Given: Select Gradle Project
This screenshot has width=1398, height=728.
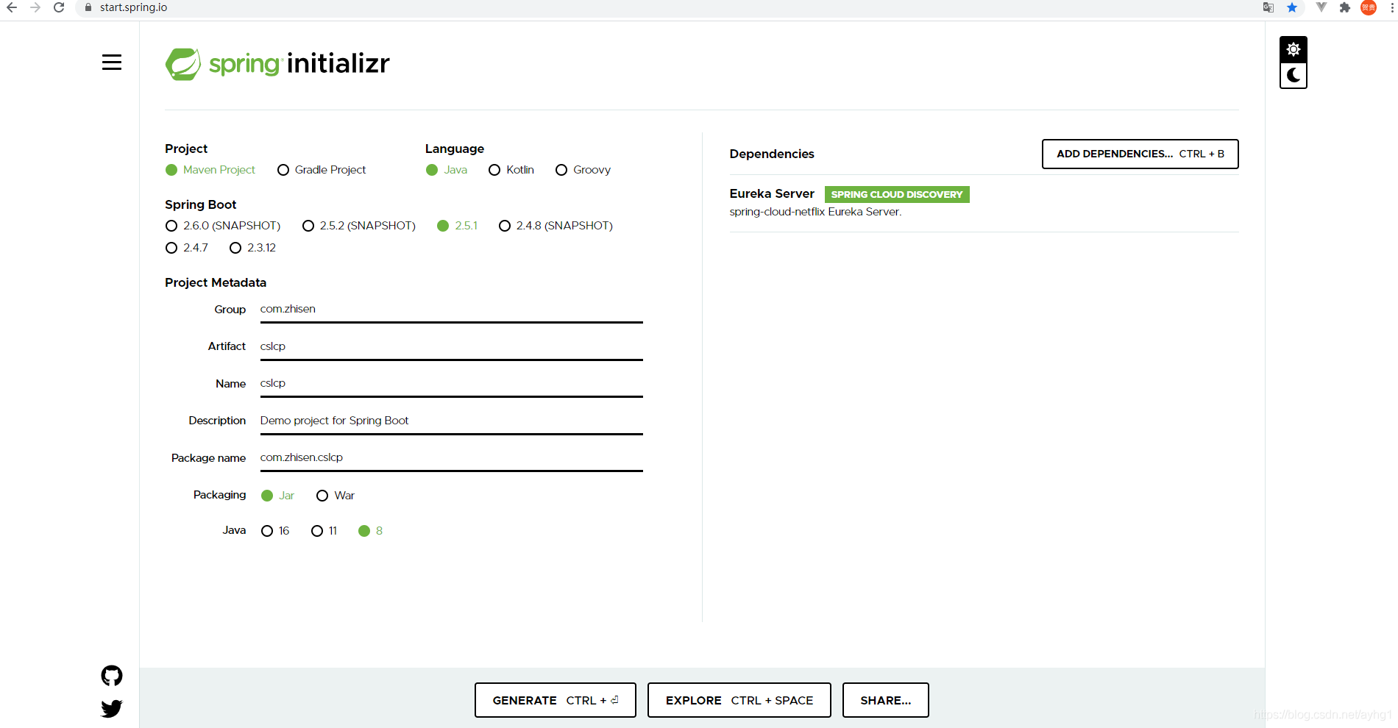Looking at the screenshot, I should click(322, 170).
